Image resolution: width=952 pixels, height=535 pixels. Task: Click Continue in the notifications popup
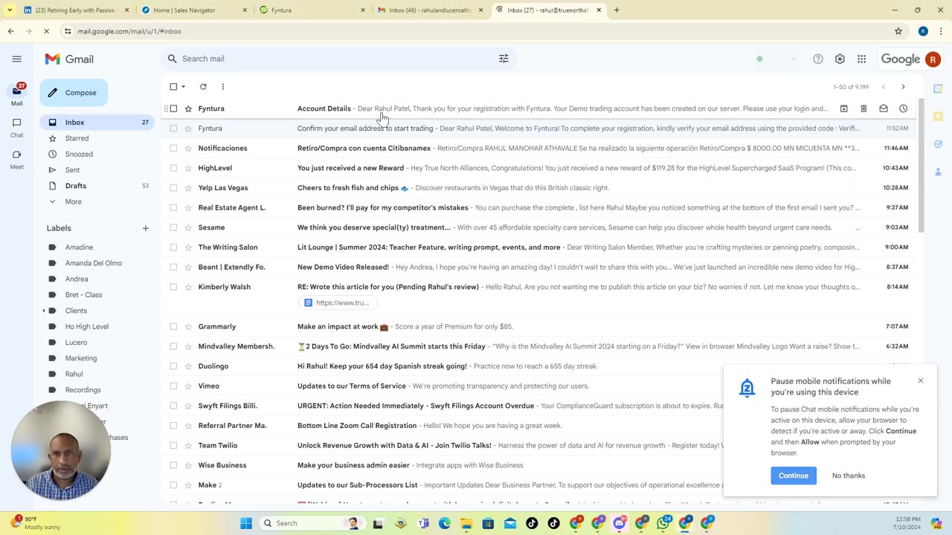(x=794, y=476)
